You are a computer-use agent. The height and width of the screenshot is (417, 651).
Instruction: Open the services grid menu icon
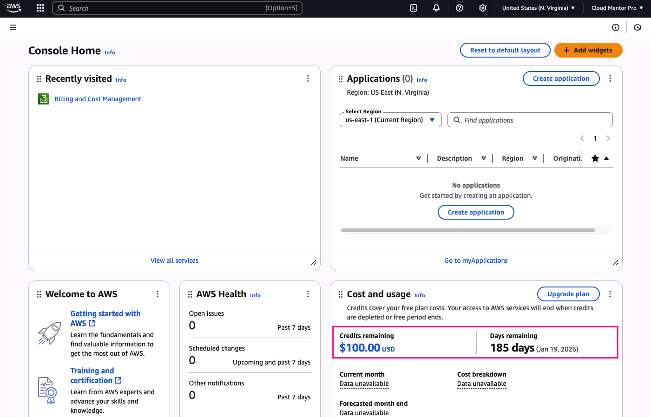[40, 8]
